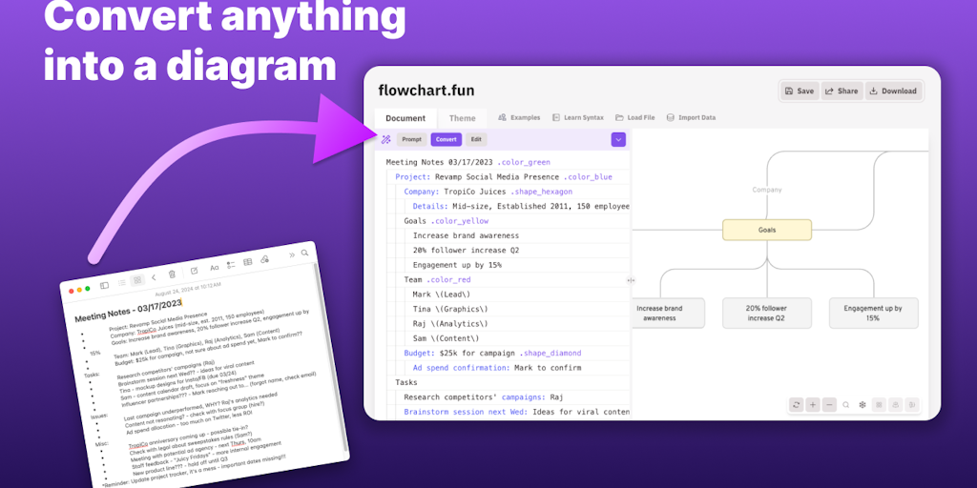Choose Load File
The image size is (977, 488).
(x=634, y=117)
